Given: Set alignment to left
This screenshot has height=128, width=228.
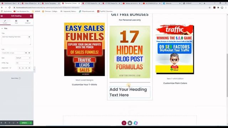Looking at the screenshot, I should [x=20, y=68].
